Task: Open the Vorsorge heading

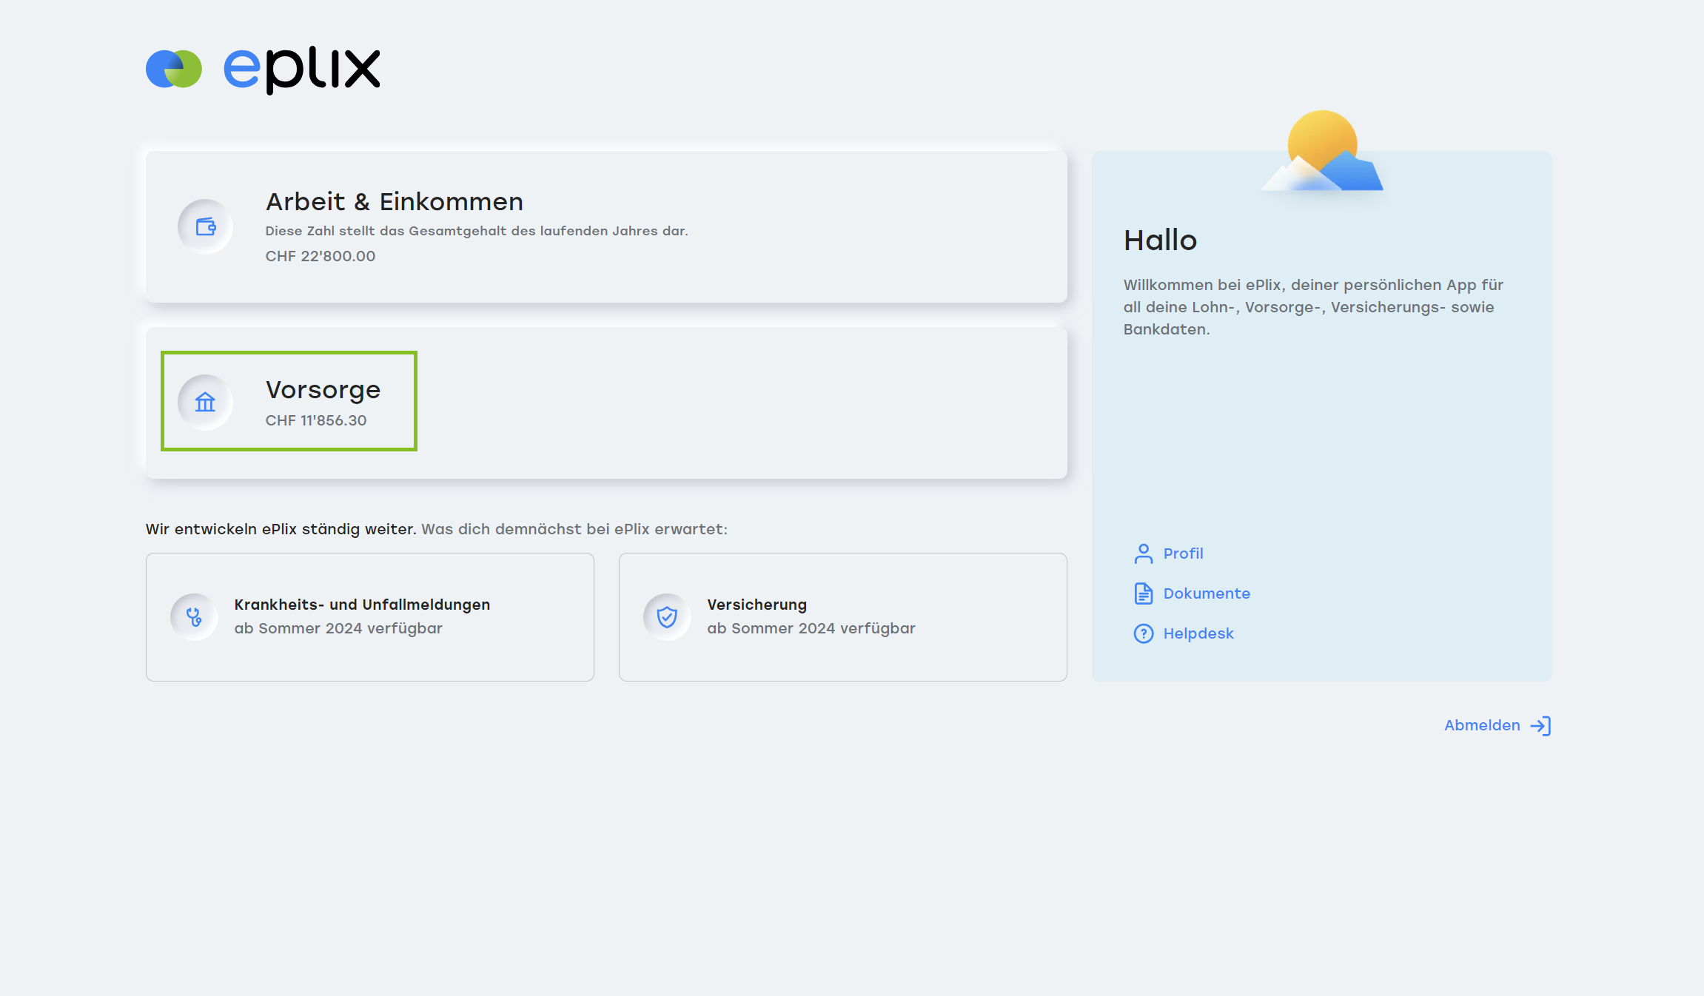Action: coord(323,390)
